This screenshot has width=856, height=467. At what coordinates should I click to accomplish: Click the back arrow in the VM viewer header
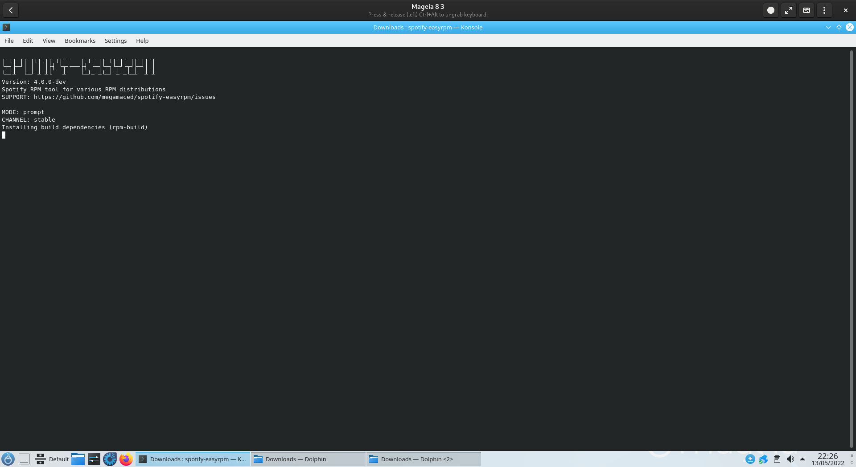pyautogui.click(x=11, y=10)
